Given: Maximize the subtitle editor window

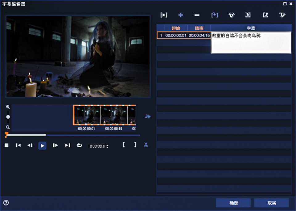Looking at the screenshot, I should (x=285, y=4).
